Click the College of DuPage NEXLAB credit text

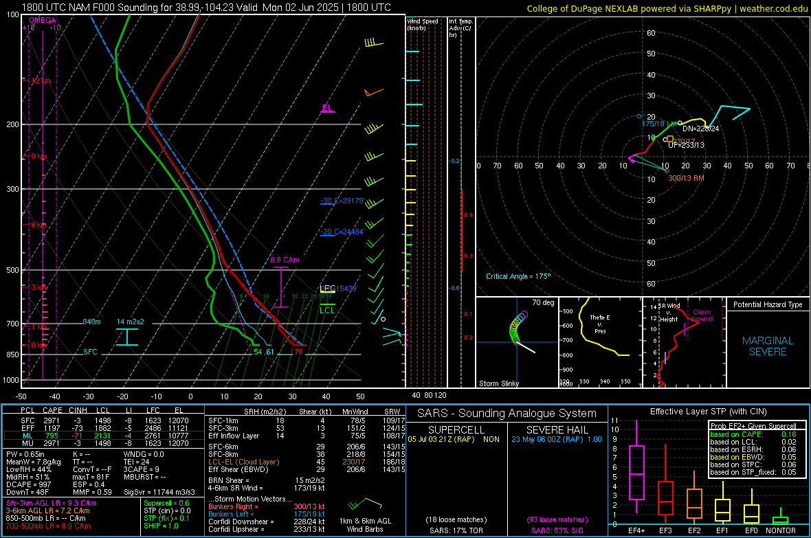click(x=667, y=8)
